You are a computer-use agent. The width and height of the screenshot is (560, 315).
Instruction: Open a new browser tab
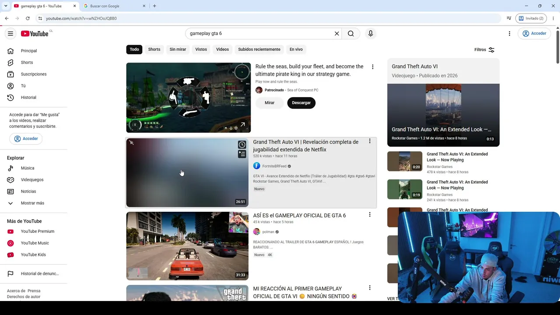(154, 6)
